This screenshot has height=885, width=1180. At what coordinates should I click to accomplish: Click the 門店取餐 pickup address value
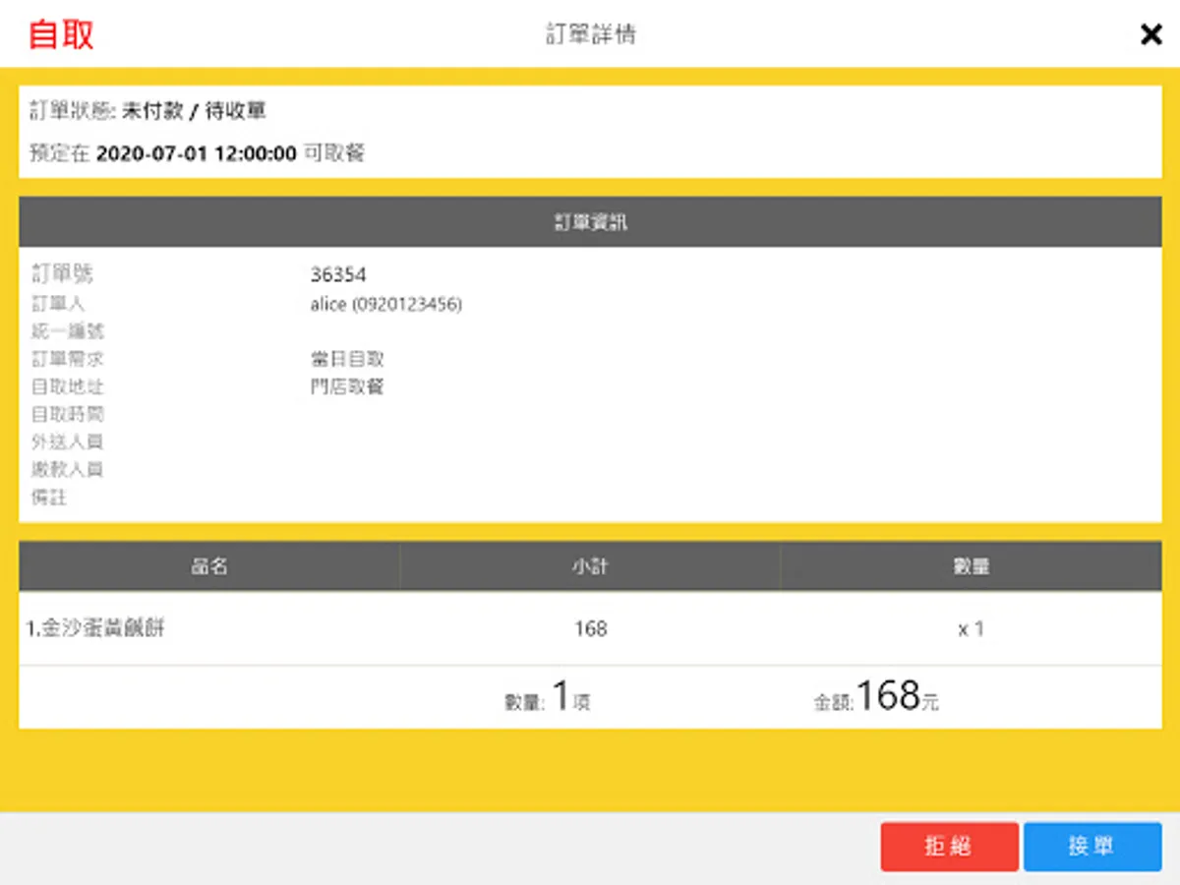[x=346, y=387]
